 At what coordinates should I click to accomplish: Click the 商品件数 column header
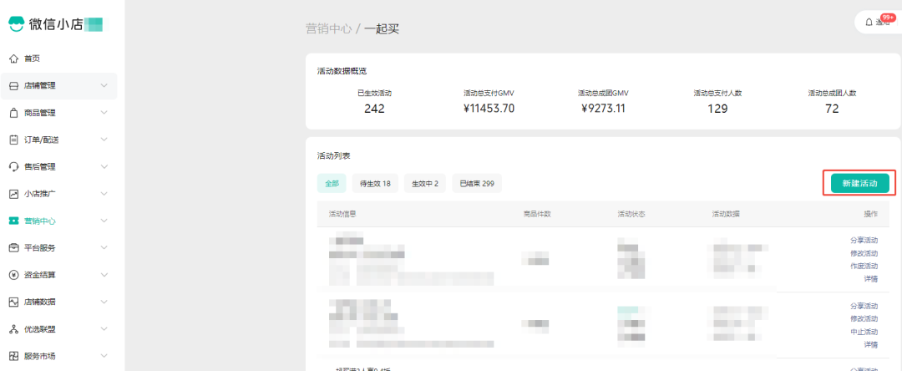[537, 214]
